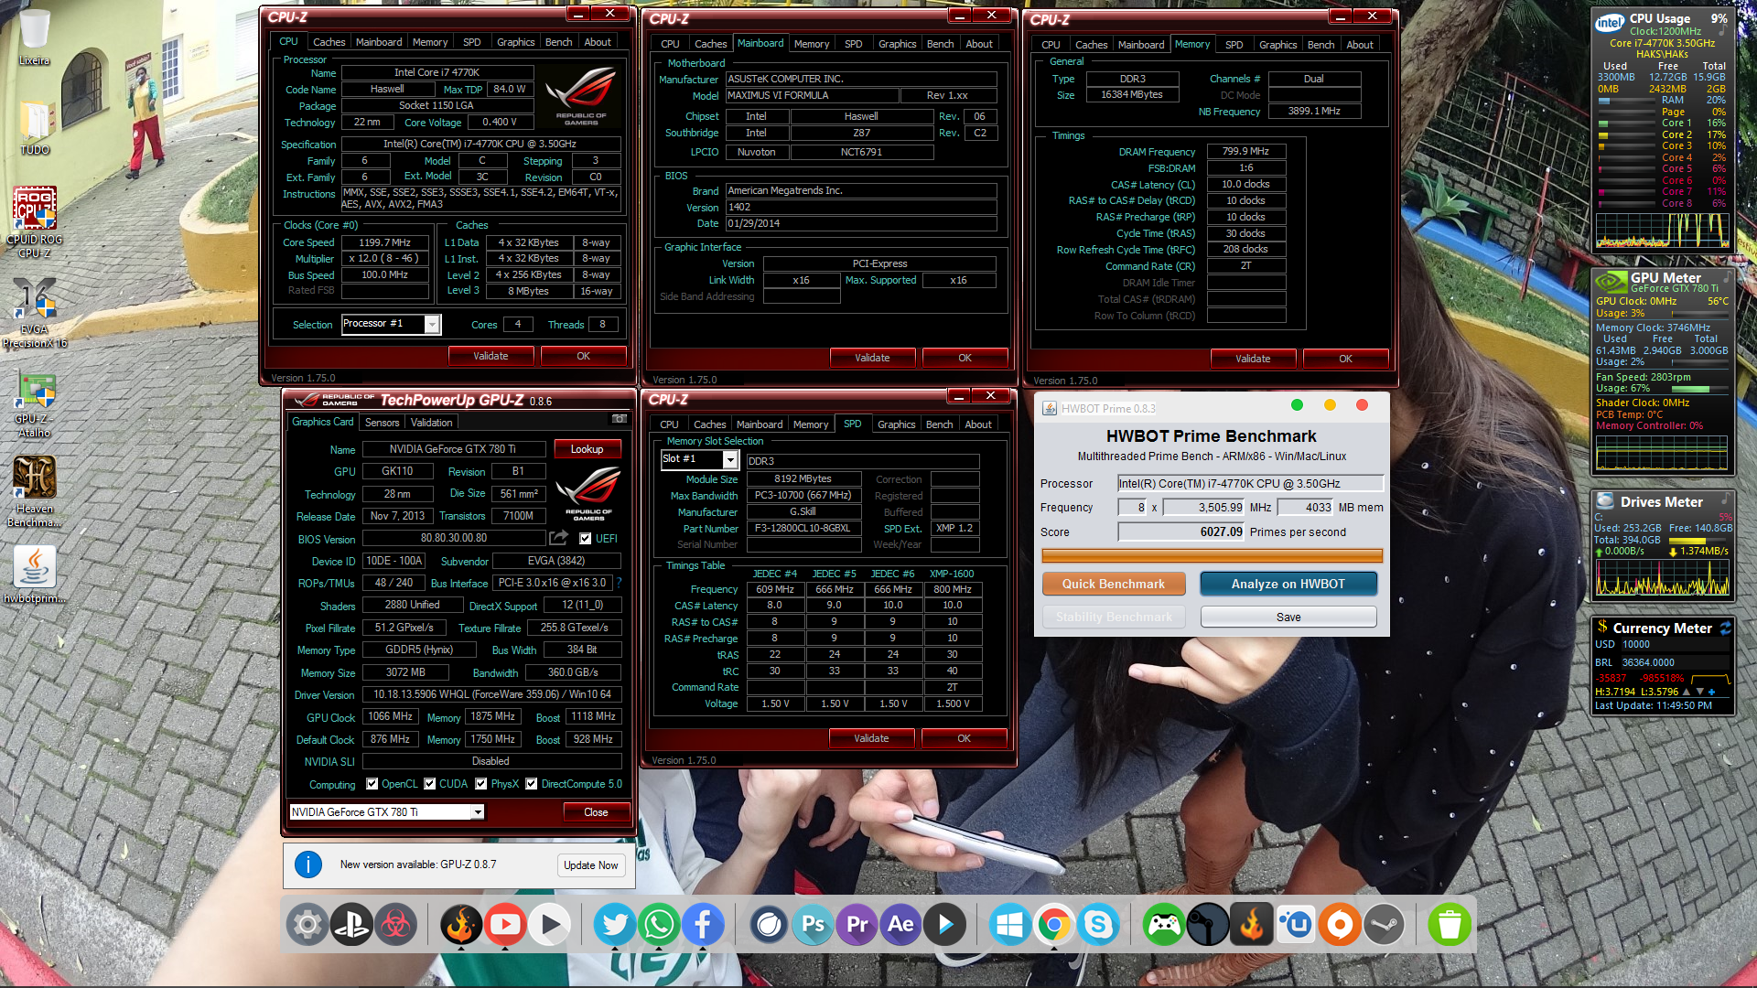Open the hwbotprime Java desktop icon
Viewport: 1757px width, 988px height.
pos(35,575)
